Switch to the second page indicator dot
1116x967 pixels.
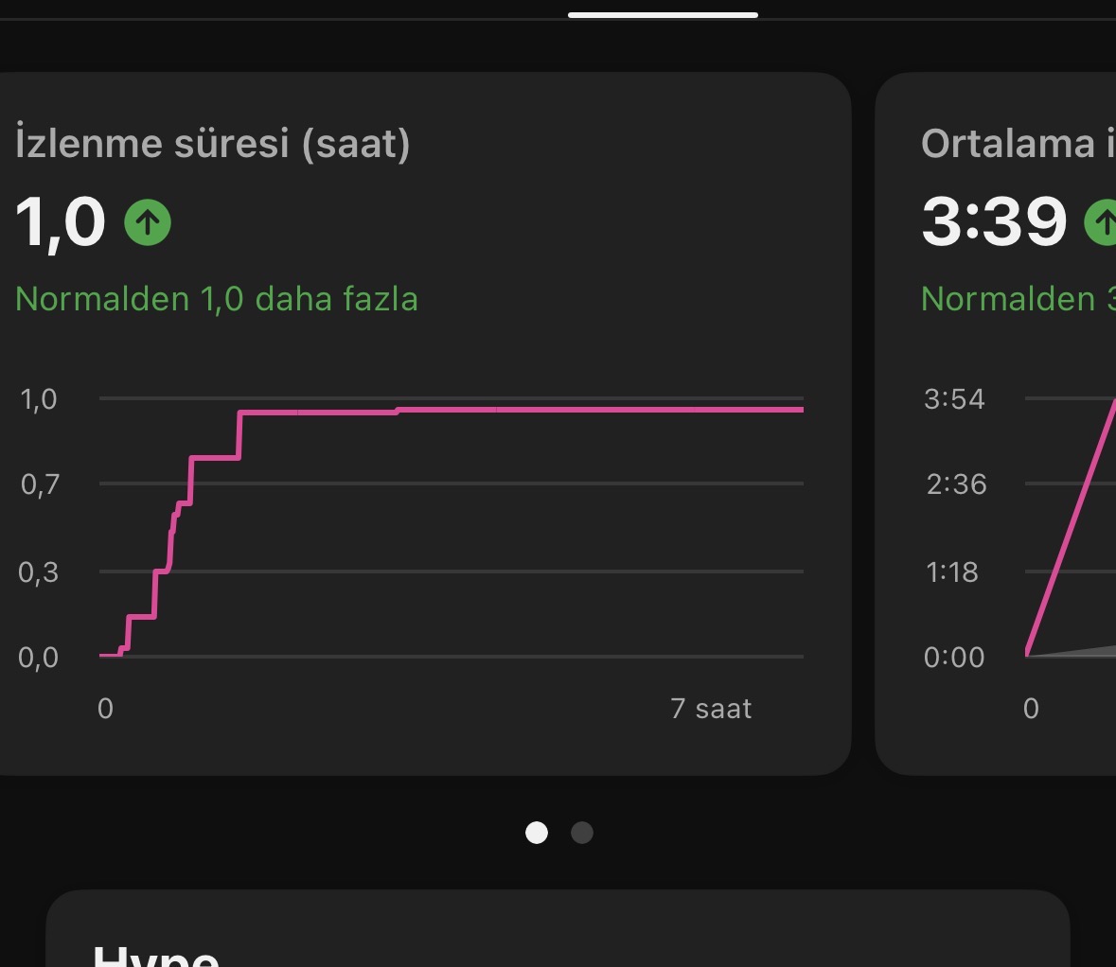tap(582, 833)
